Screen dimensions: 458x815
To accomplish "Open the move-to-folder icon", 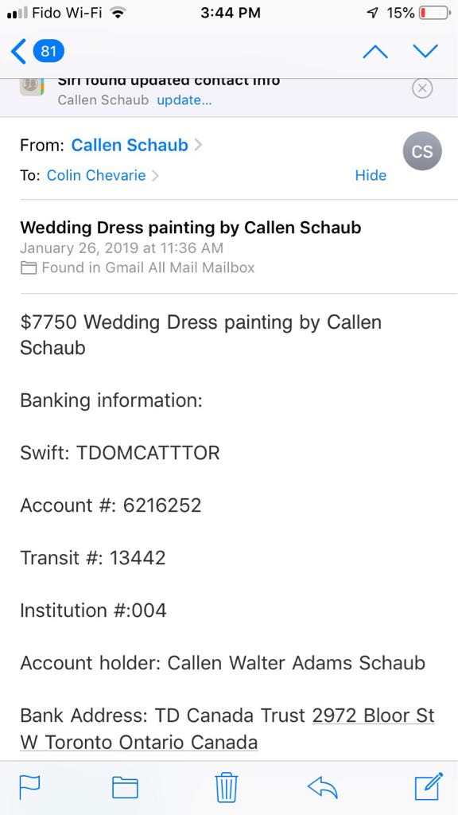I will 124,786.
